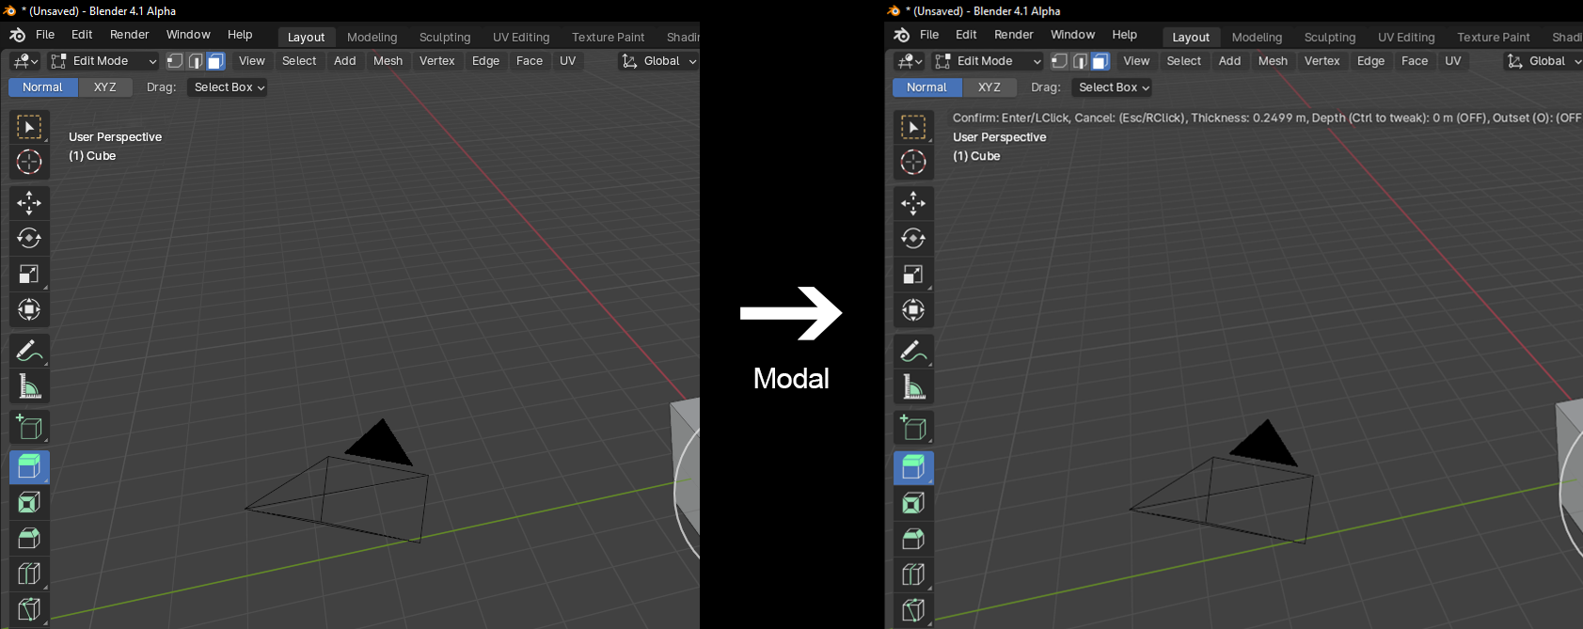Toggle face select mode in the left screenshot
Screen dimensions: 1583x629
215,61
